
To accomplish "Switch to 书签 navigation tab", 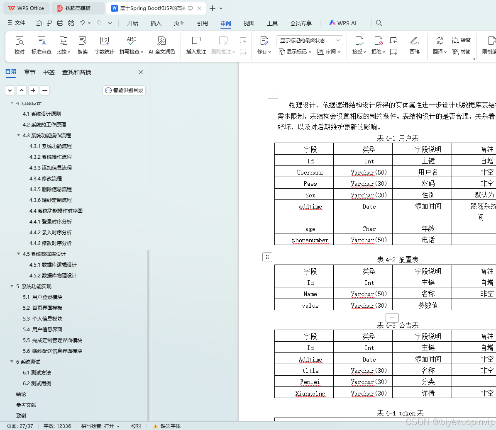I will [x=49, y=72].
